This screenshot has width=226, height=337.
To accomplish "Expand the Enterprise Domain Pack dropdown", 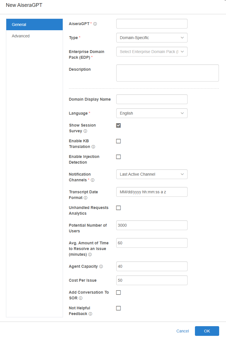I will point(152,52).
